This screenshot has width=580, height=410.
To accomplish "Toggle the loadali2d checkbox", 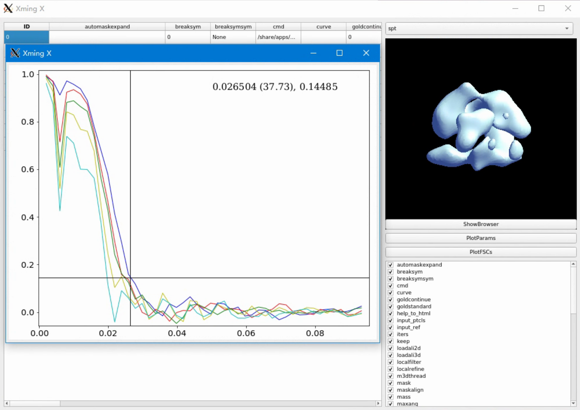I will [391, 348].
